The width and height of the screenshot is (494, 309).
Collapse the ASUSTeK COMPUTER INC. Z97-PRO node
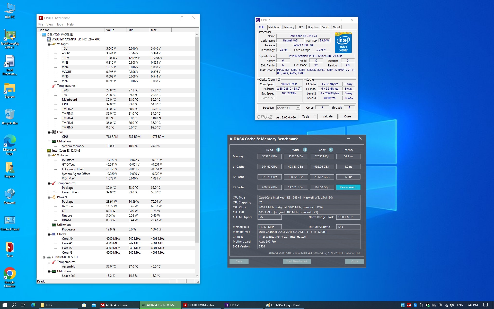(44, 39)
